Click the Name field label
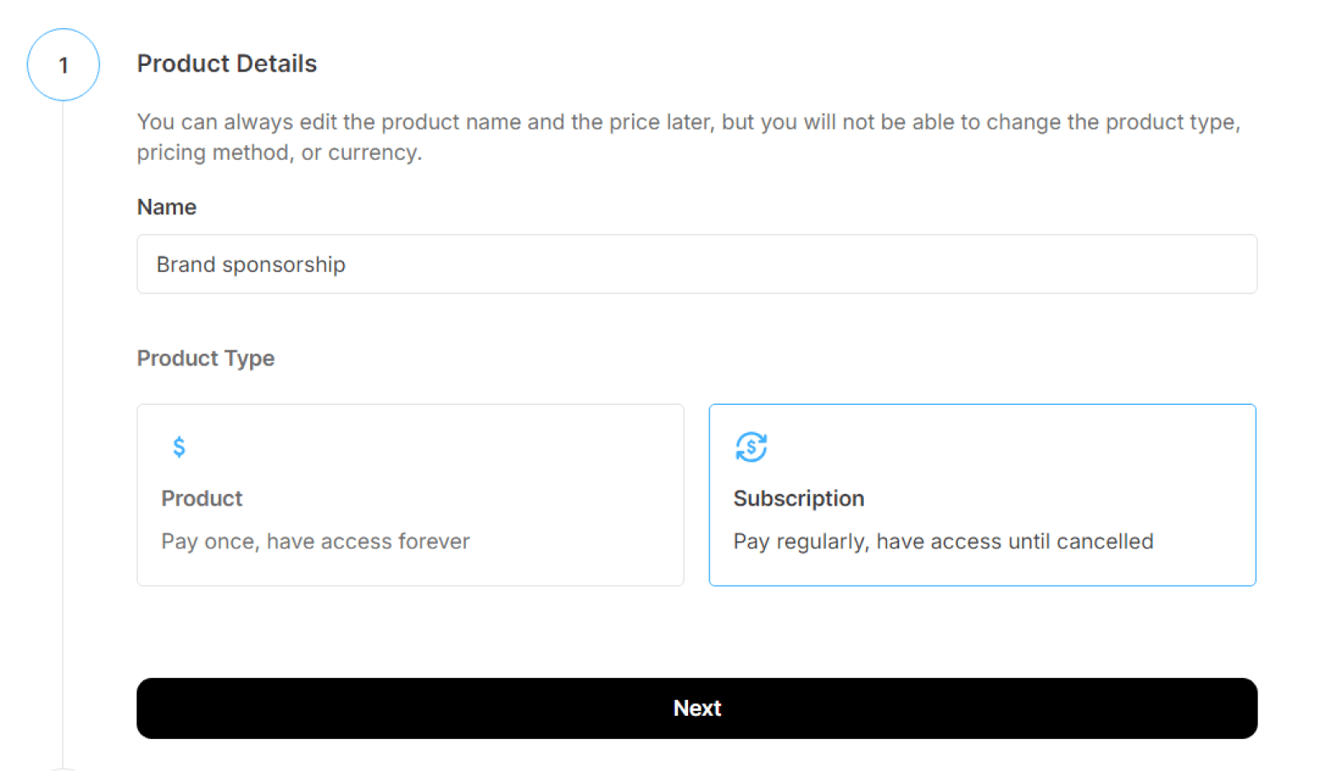The image size is (1320, 771). tap(167, 207)
